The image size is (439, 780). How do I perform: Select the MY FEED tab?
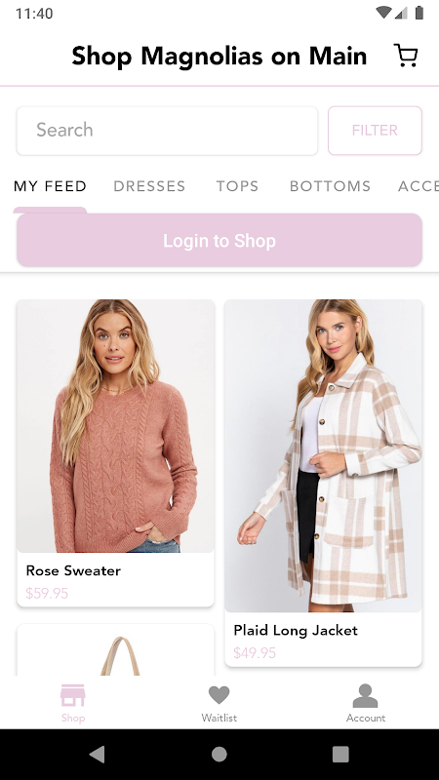[50, 186]
